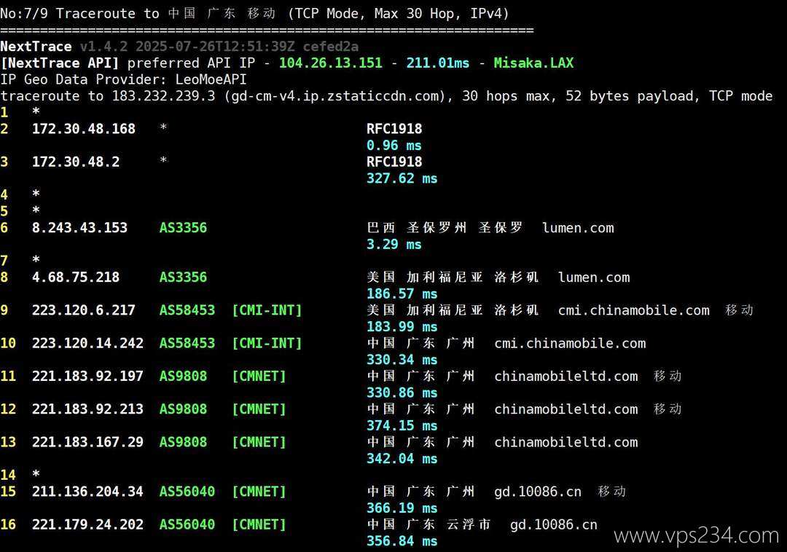
Task: Click the NextTrace title text
Action: (x=36, y=46)
